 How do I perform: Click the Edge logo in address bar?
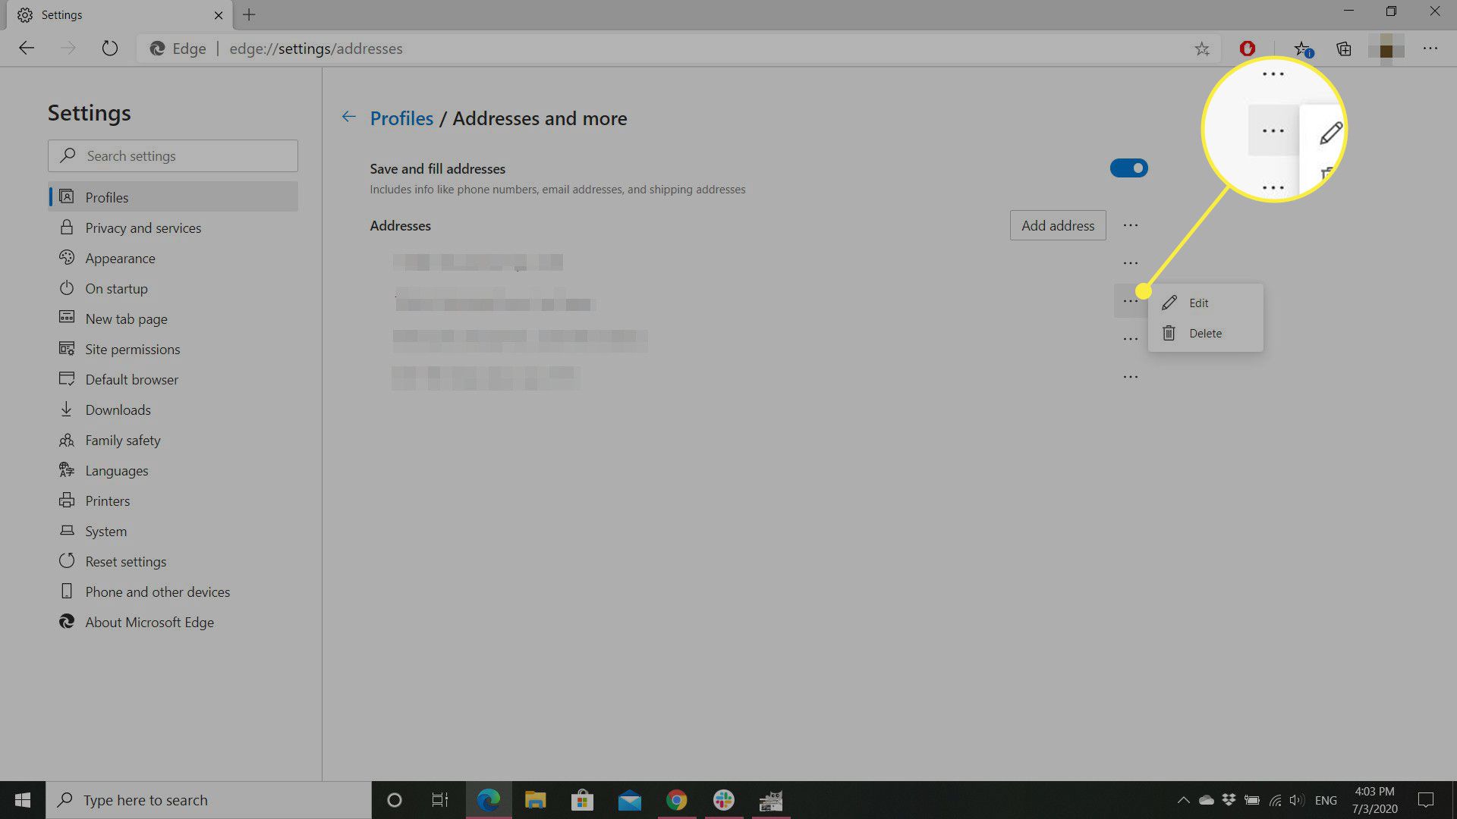[x=157, y=47]
